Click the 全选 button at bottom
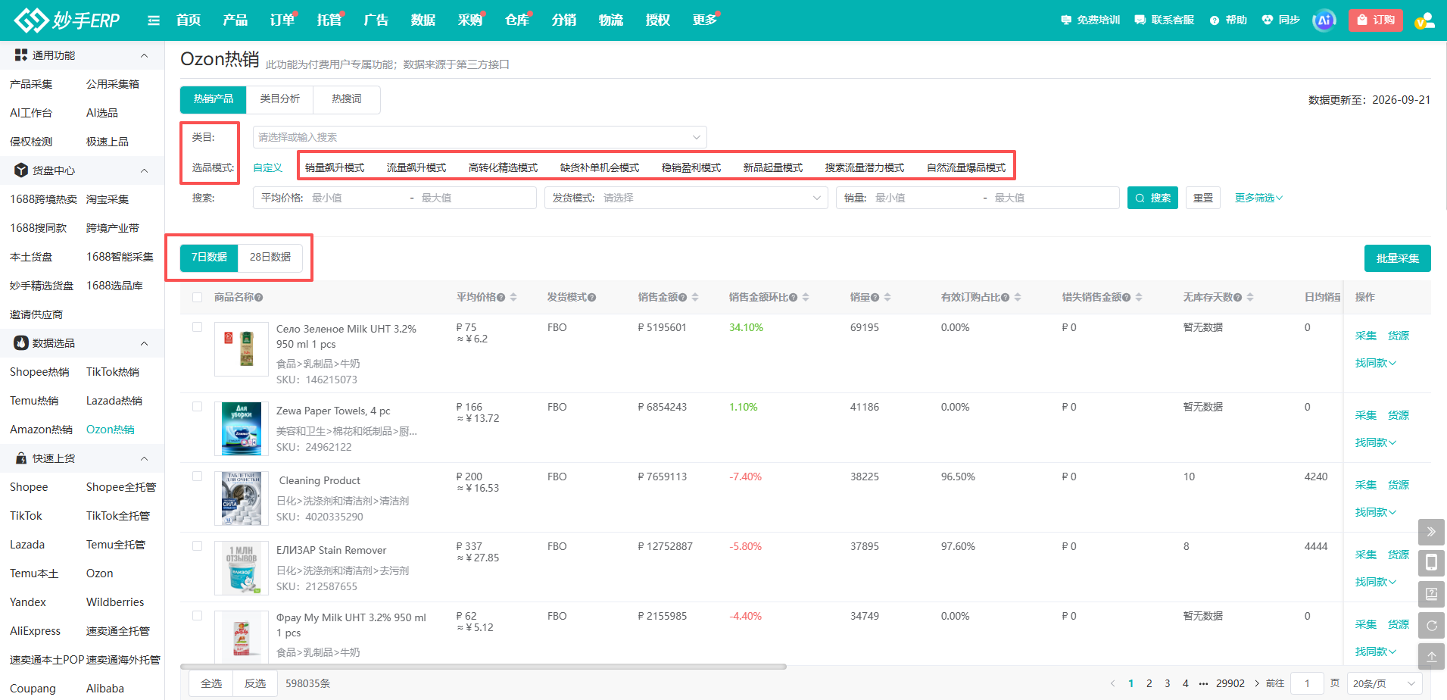Image resolution: width=1447 pixels, height=700 pixels. tap(211, 683)
